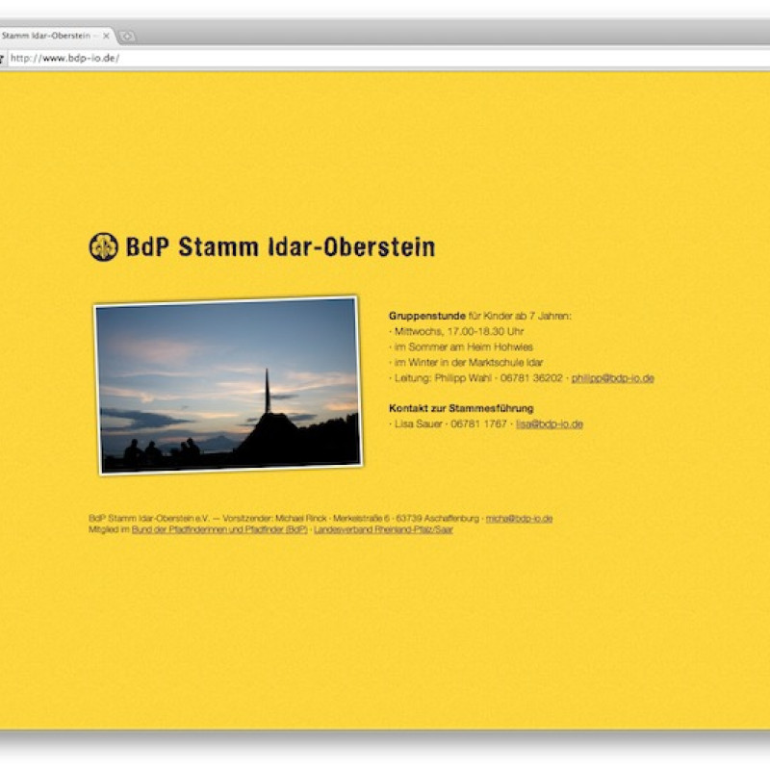Email lisa@bdp-io.de link
Image resolution: width=770 pixels, height=770 pixels.
549,423
